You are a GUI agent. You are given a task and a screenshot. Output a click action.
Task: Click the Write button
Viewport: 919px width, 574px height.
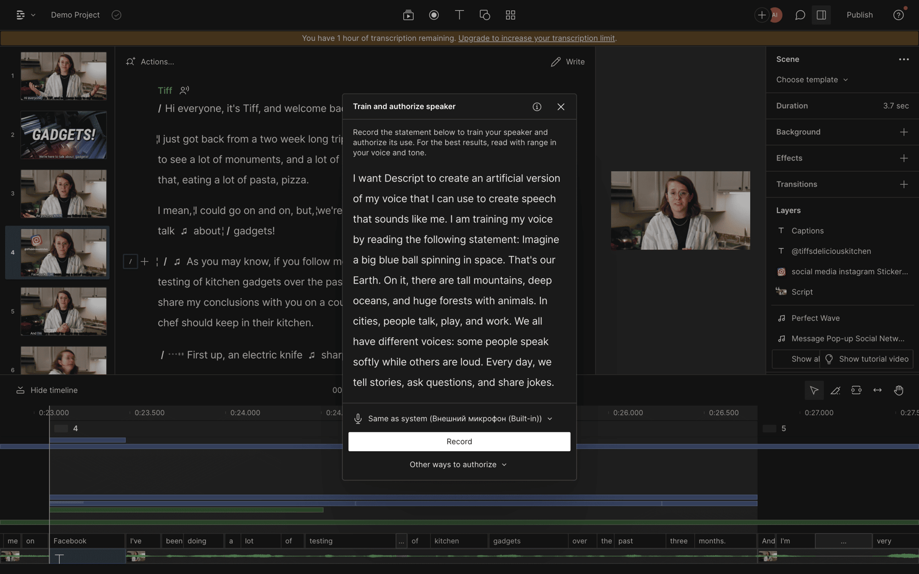coord(567,62)
